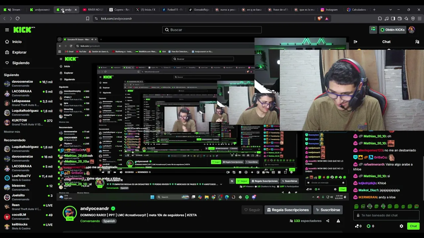Click the Obtén KICKs button
Viewport: 424px width, 238px height.
[x=393, y=30]
